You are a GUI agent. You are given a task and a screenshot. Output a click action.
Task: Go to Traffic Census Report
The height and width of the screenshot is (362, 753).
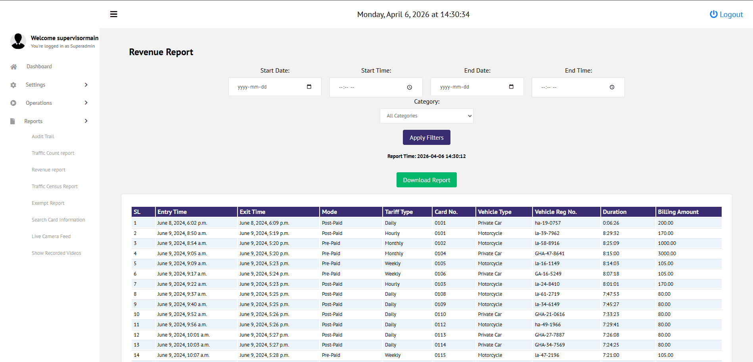pyautogui.click(x=55, y=187)
